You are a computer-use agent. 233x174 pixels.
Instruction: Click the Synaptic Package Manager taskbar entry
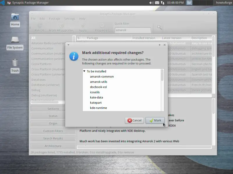28,3
